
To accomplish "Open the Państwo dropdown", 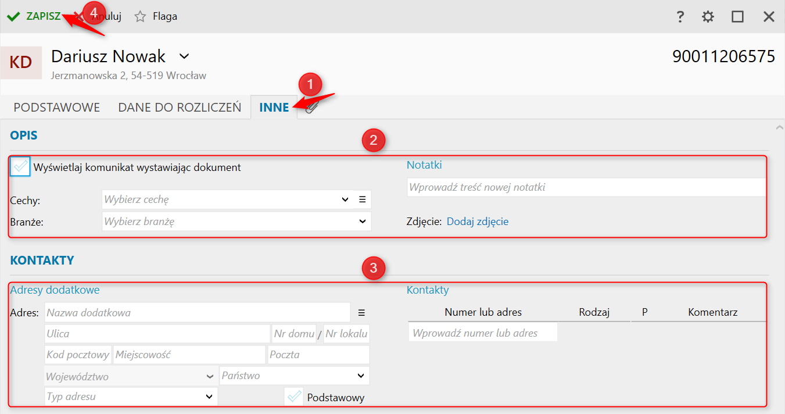I will pos(295,376).
